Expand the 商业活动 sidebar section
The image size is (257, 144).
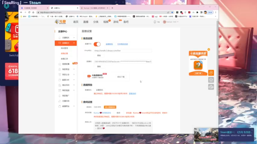tap(74, 85)
